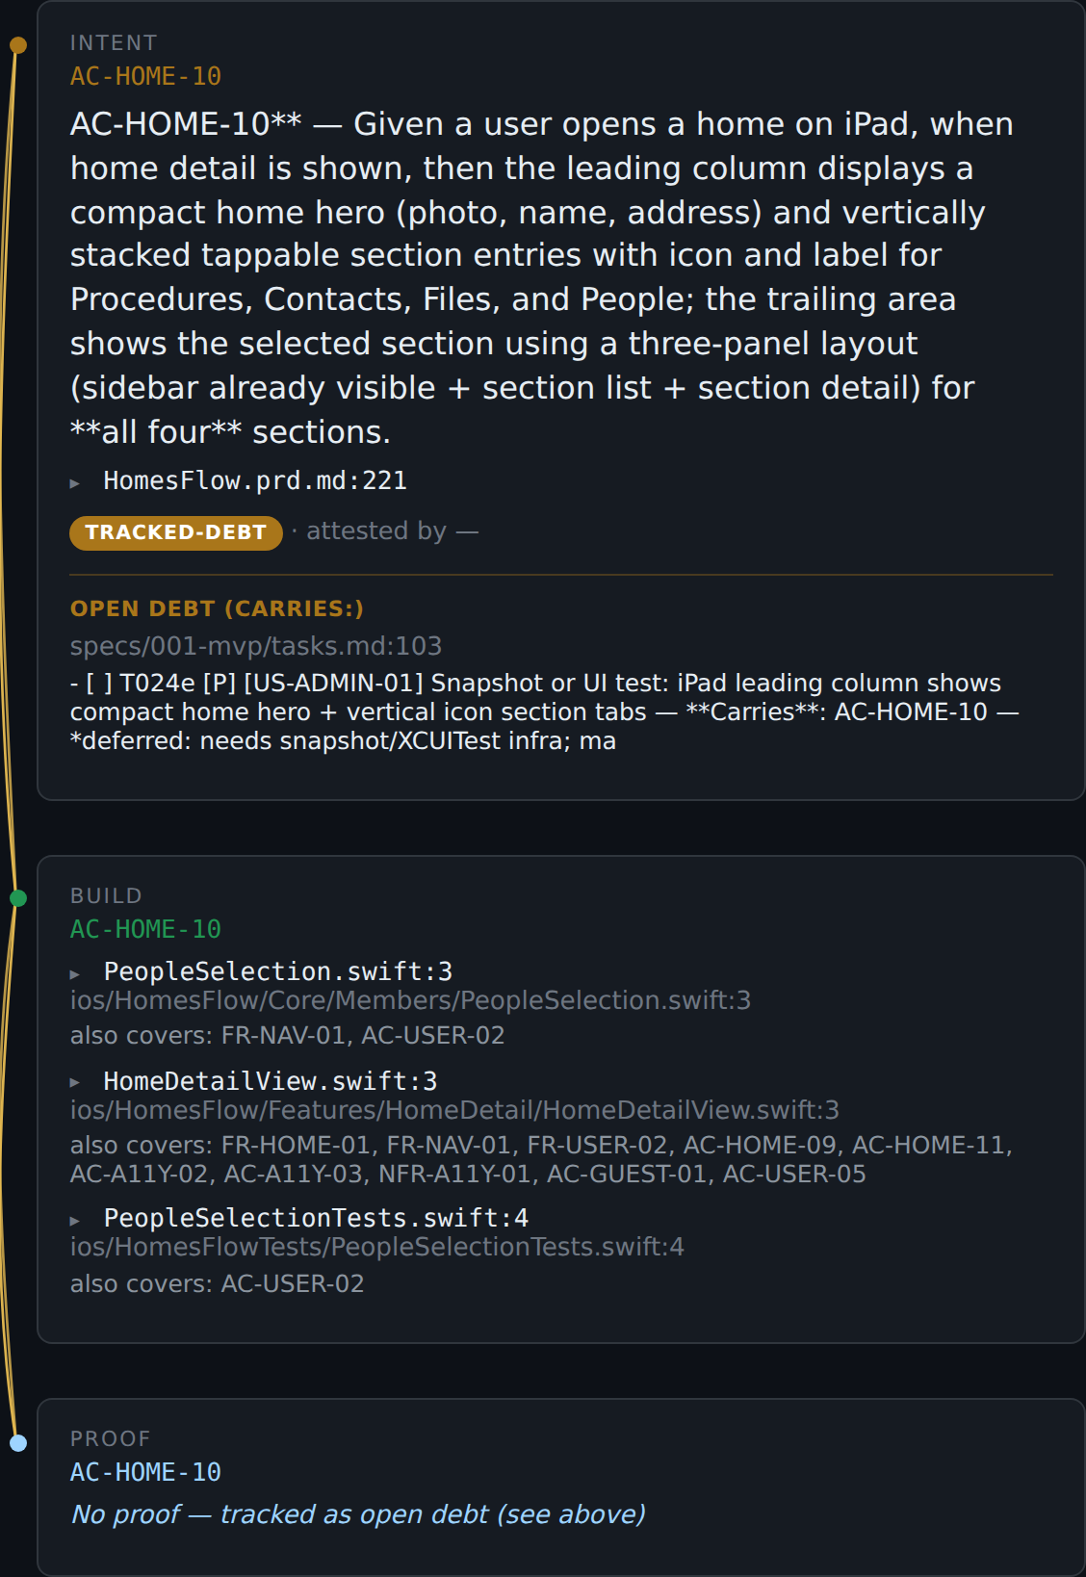Image resolution: width=1086 pixels, height=1577 pixels.
Task: Click the T024e unchecked task item text
Action: 544,711
